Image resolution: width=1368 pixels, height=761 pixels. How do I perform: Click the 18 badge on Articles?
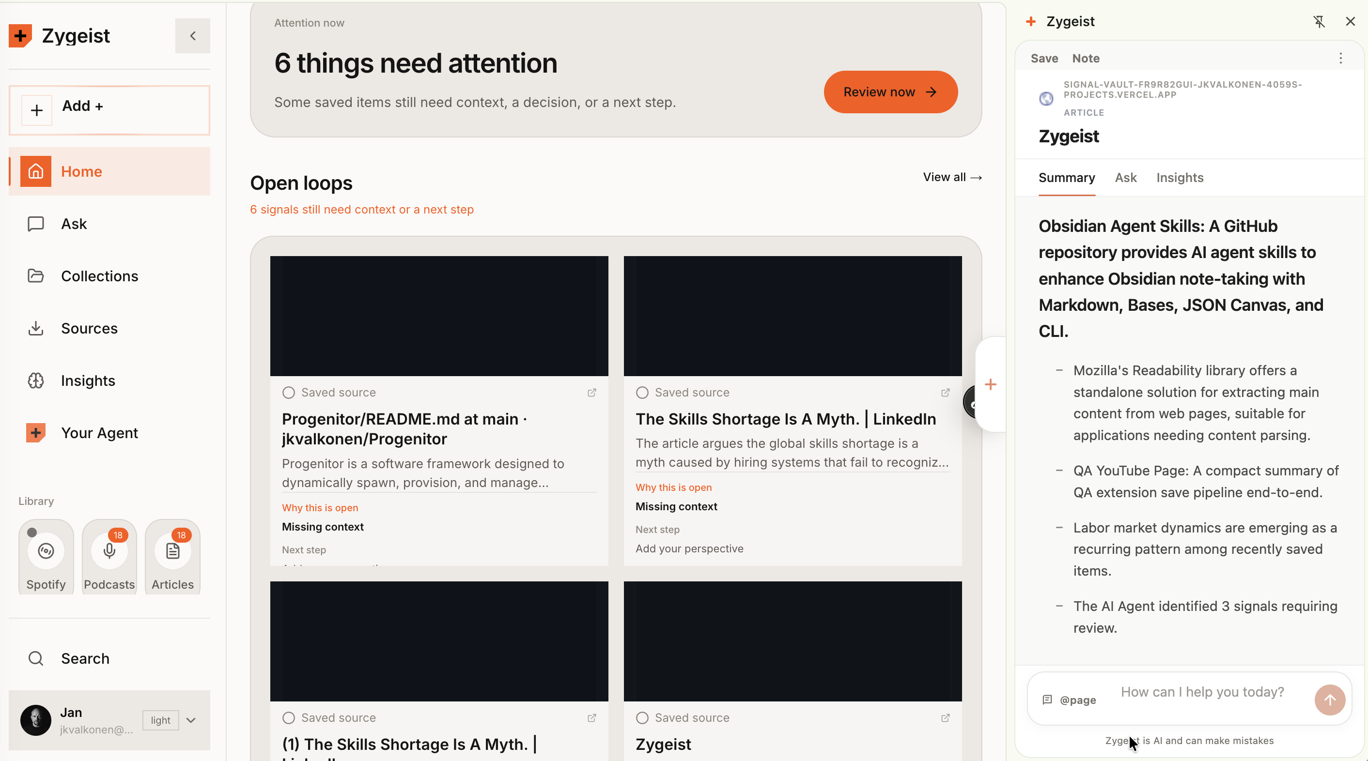pos(181,535)
